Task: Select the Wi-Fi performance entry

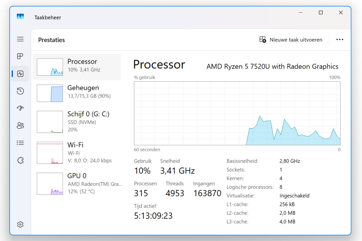Action: coord(77,153)
